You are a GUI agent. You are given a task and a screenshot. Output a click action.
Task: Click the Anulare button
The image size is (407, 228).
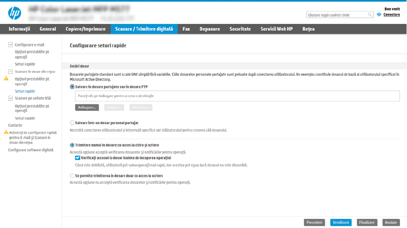point(391,222)
